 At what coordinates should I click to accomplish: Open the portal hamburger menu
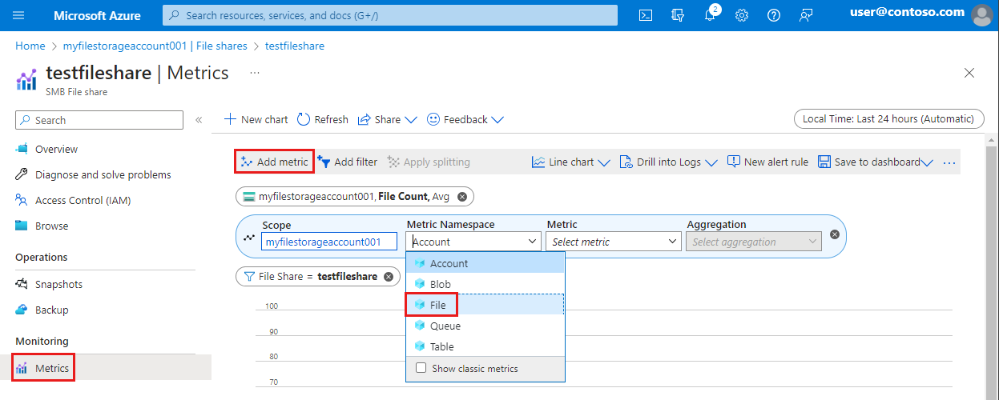coord(19,15)
